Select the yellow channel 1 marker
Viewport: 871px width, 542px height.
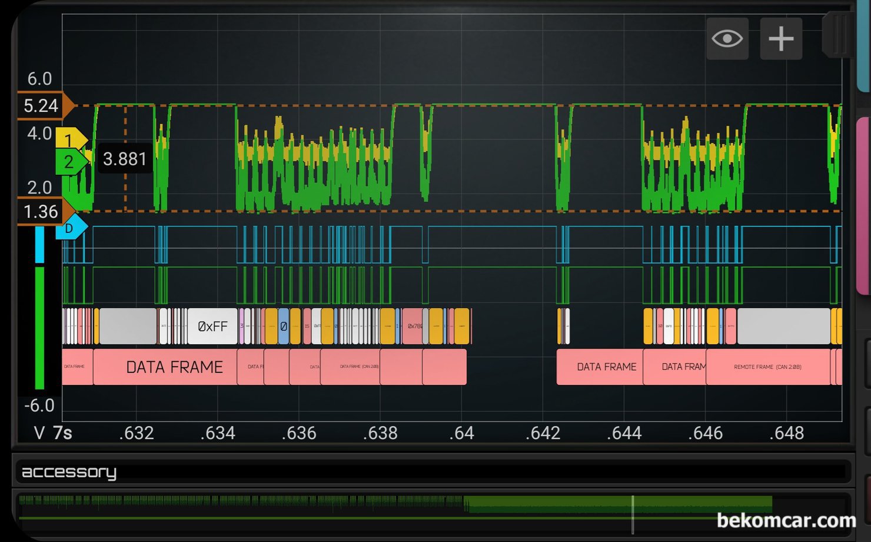[x=69, y=139]
